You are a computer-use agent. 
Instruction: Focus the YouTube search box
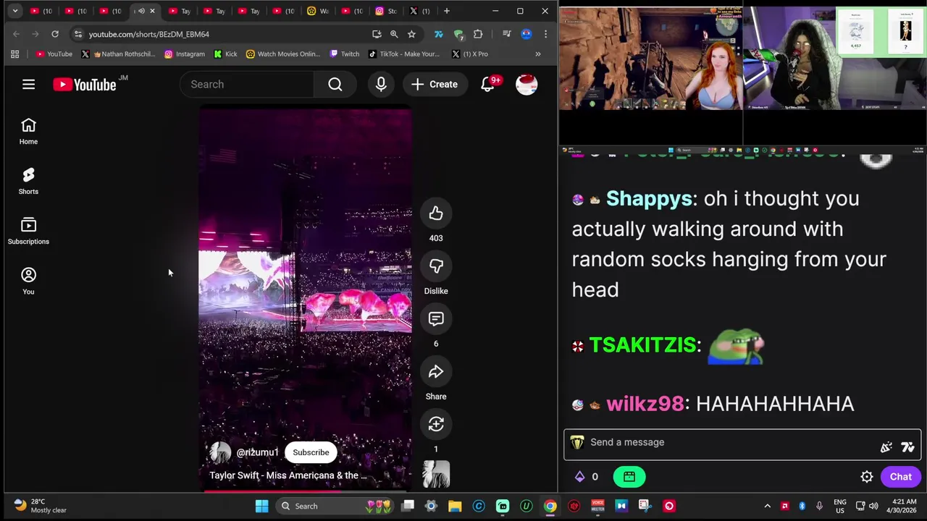pyautogui.click(x=247, y=85)
